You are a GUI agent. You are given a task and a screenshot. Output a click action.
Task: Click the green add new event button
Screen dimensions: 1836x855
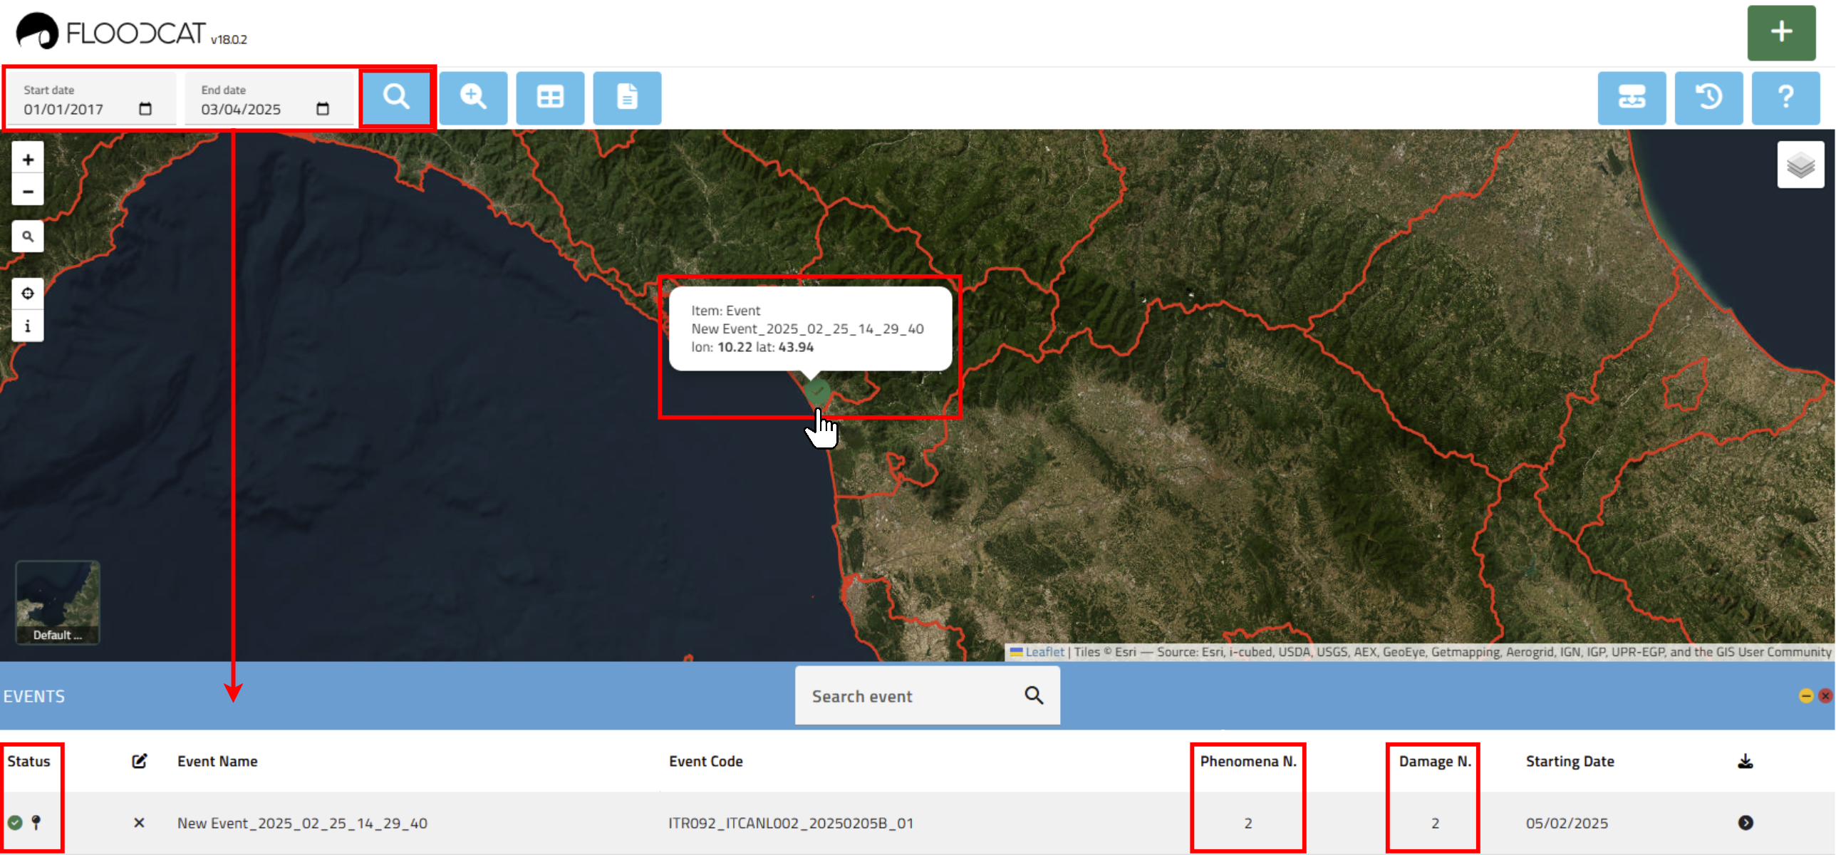pos(1780,32)
